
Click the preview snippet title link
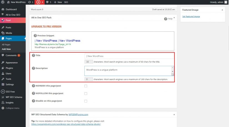tap(57, 41)
